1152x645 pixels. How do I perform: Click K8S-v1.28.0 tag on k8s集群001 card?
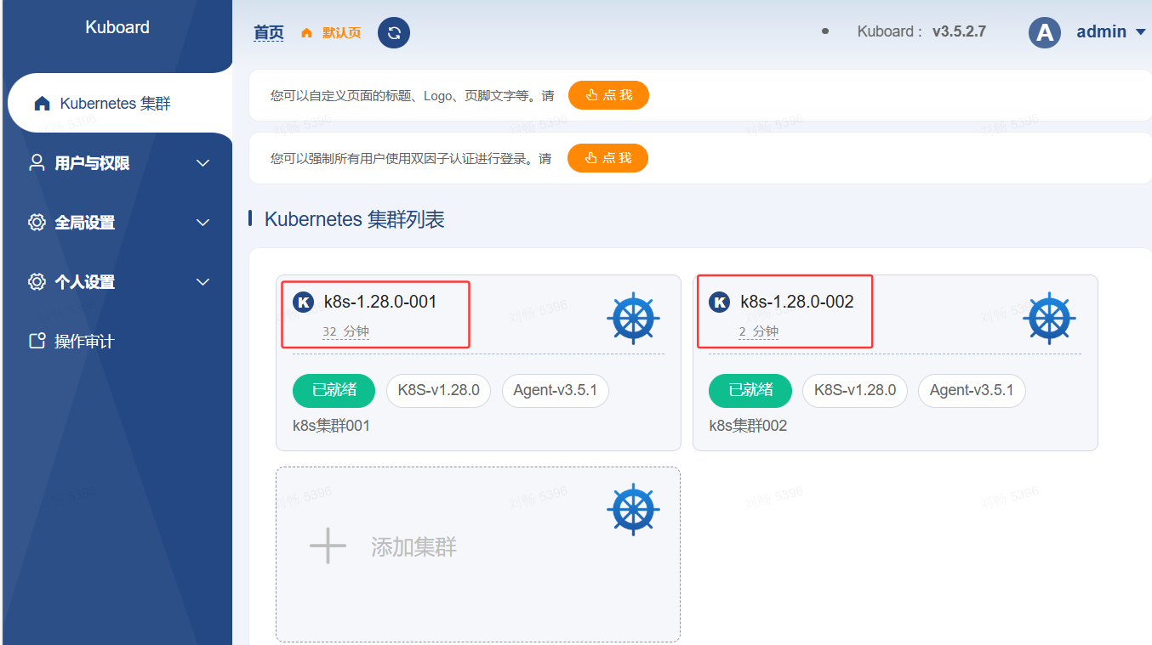(438, 391)
